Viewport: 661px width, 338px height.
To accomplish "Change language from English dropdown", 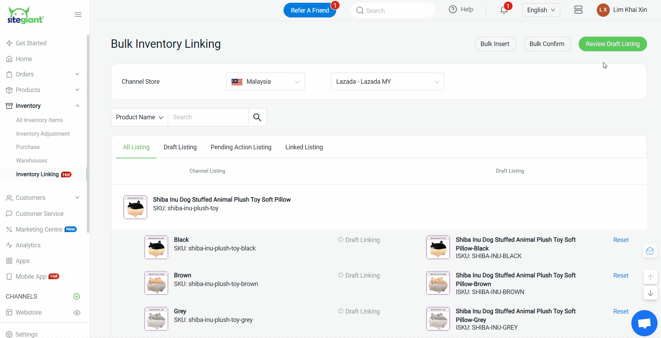I will [x=541, y=10].
